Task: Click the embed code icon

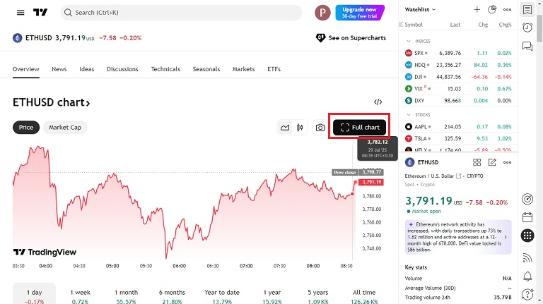Action: pos(378,102)
